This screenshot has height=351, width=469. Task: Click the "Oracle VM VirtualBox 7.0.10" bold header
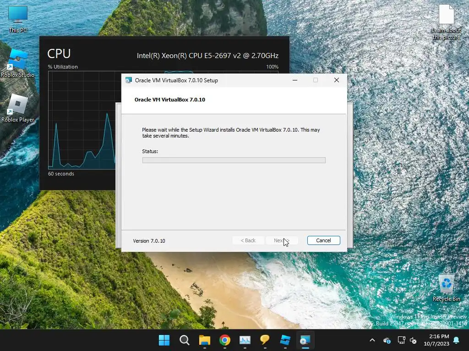point(170,100)
